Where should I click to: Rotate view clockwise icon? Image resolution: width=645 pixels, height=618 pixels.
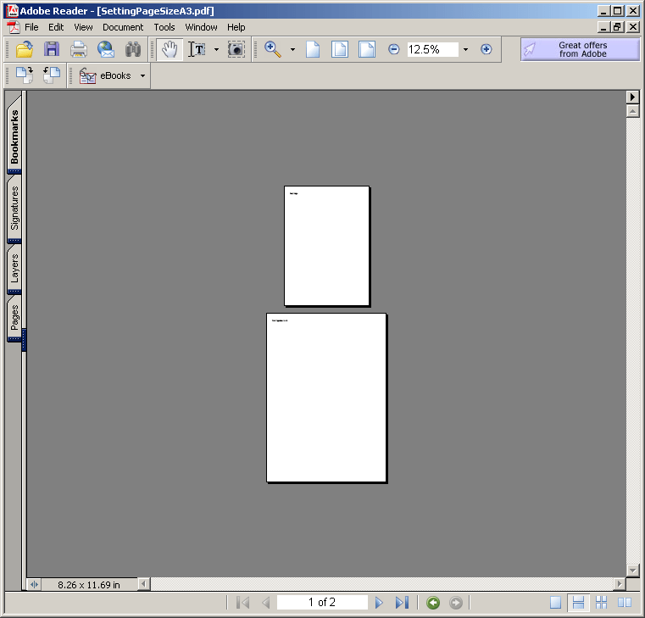click(x=25, y=75)
